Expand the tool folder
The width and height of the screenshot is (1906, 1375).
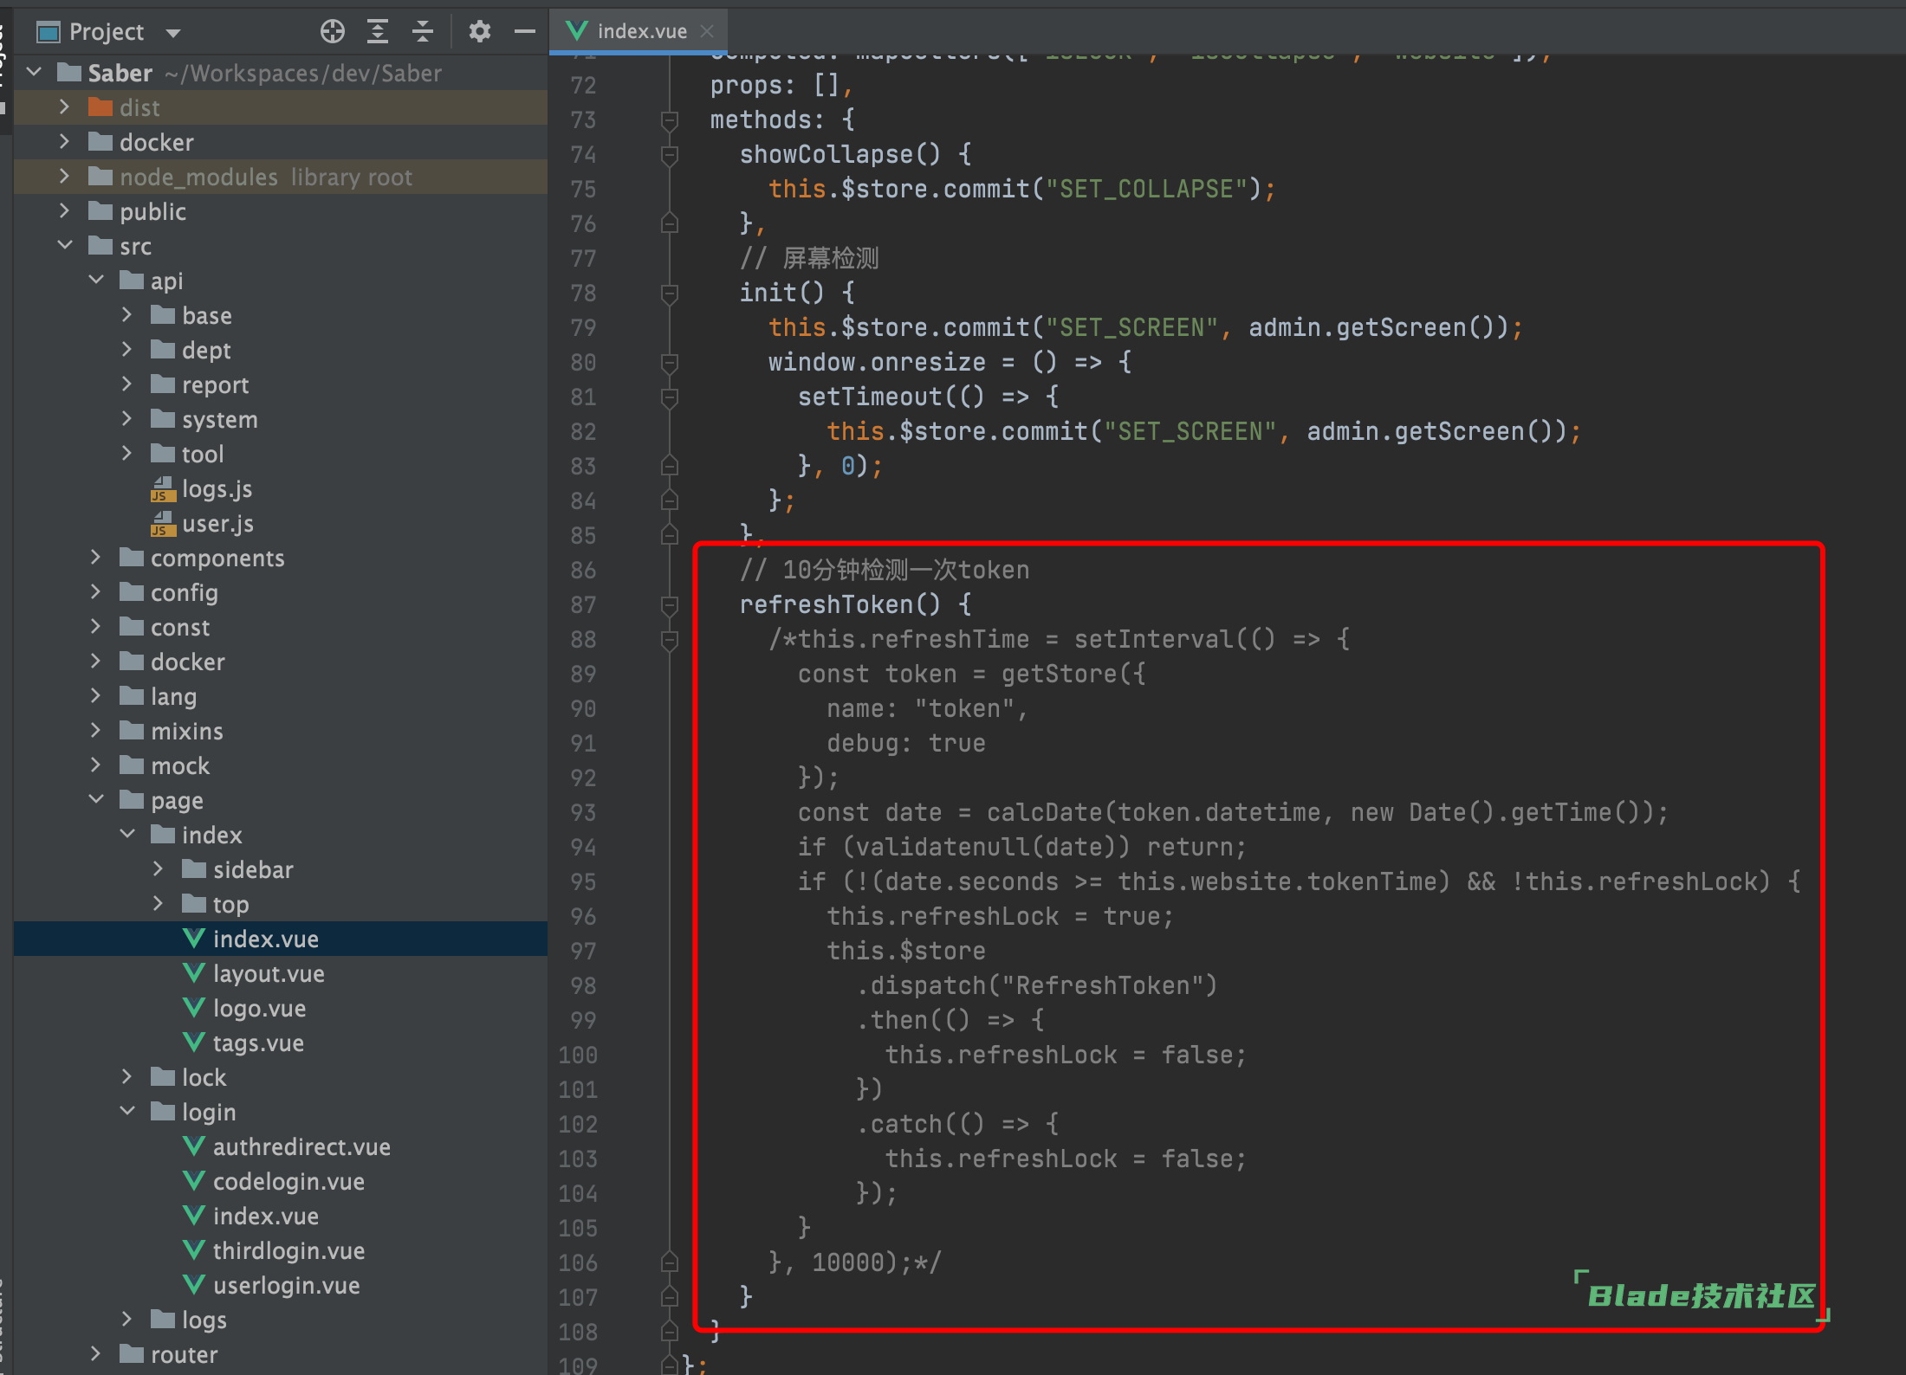127,453
